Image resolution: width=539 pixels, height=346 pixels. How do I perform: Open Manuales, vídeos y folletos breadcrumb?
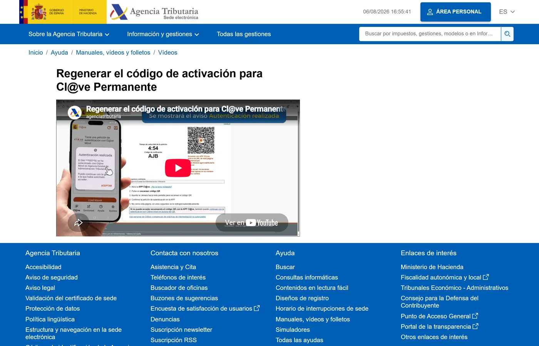click(x=113, y=53)
